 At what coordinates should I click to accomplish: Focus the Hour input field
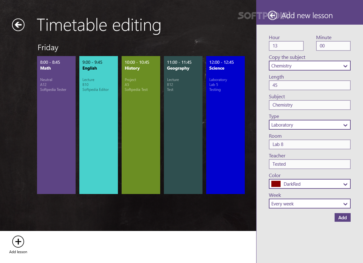point(286,46)
